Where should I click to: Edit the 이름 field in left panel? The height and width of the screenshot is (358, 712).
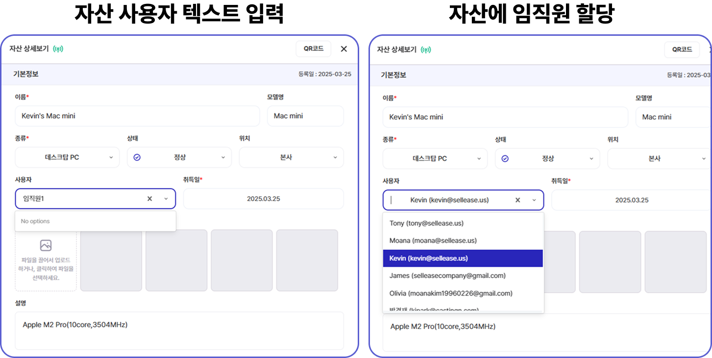pyautogui.click(x=138, y=116)
